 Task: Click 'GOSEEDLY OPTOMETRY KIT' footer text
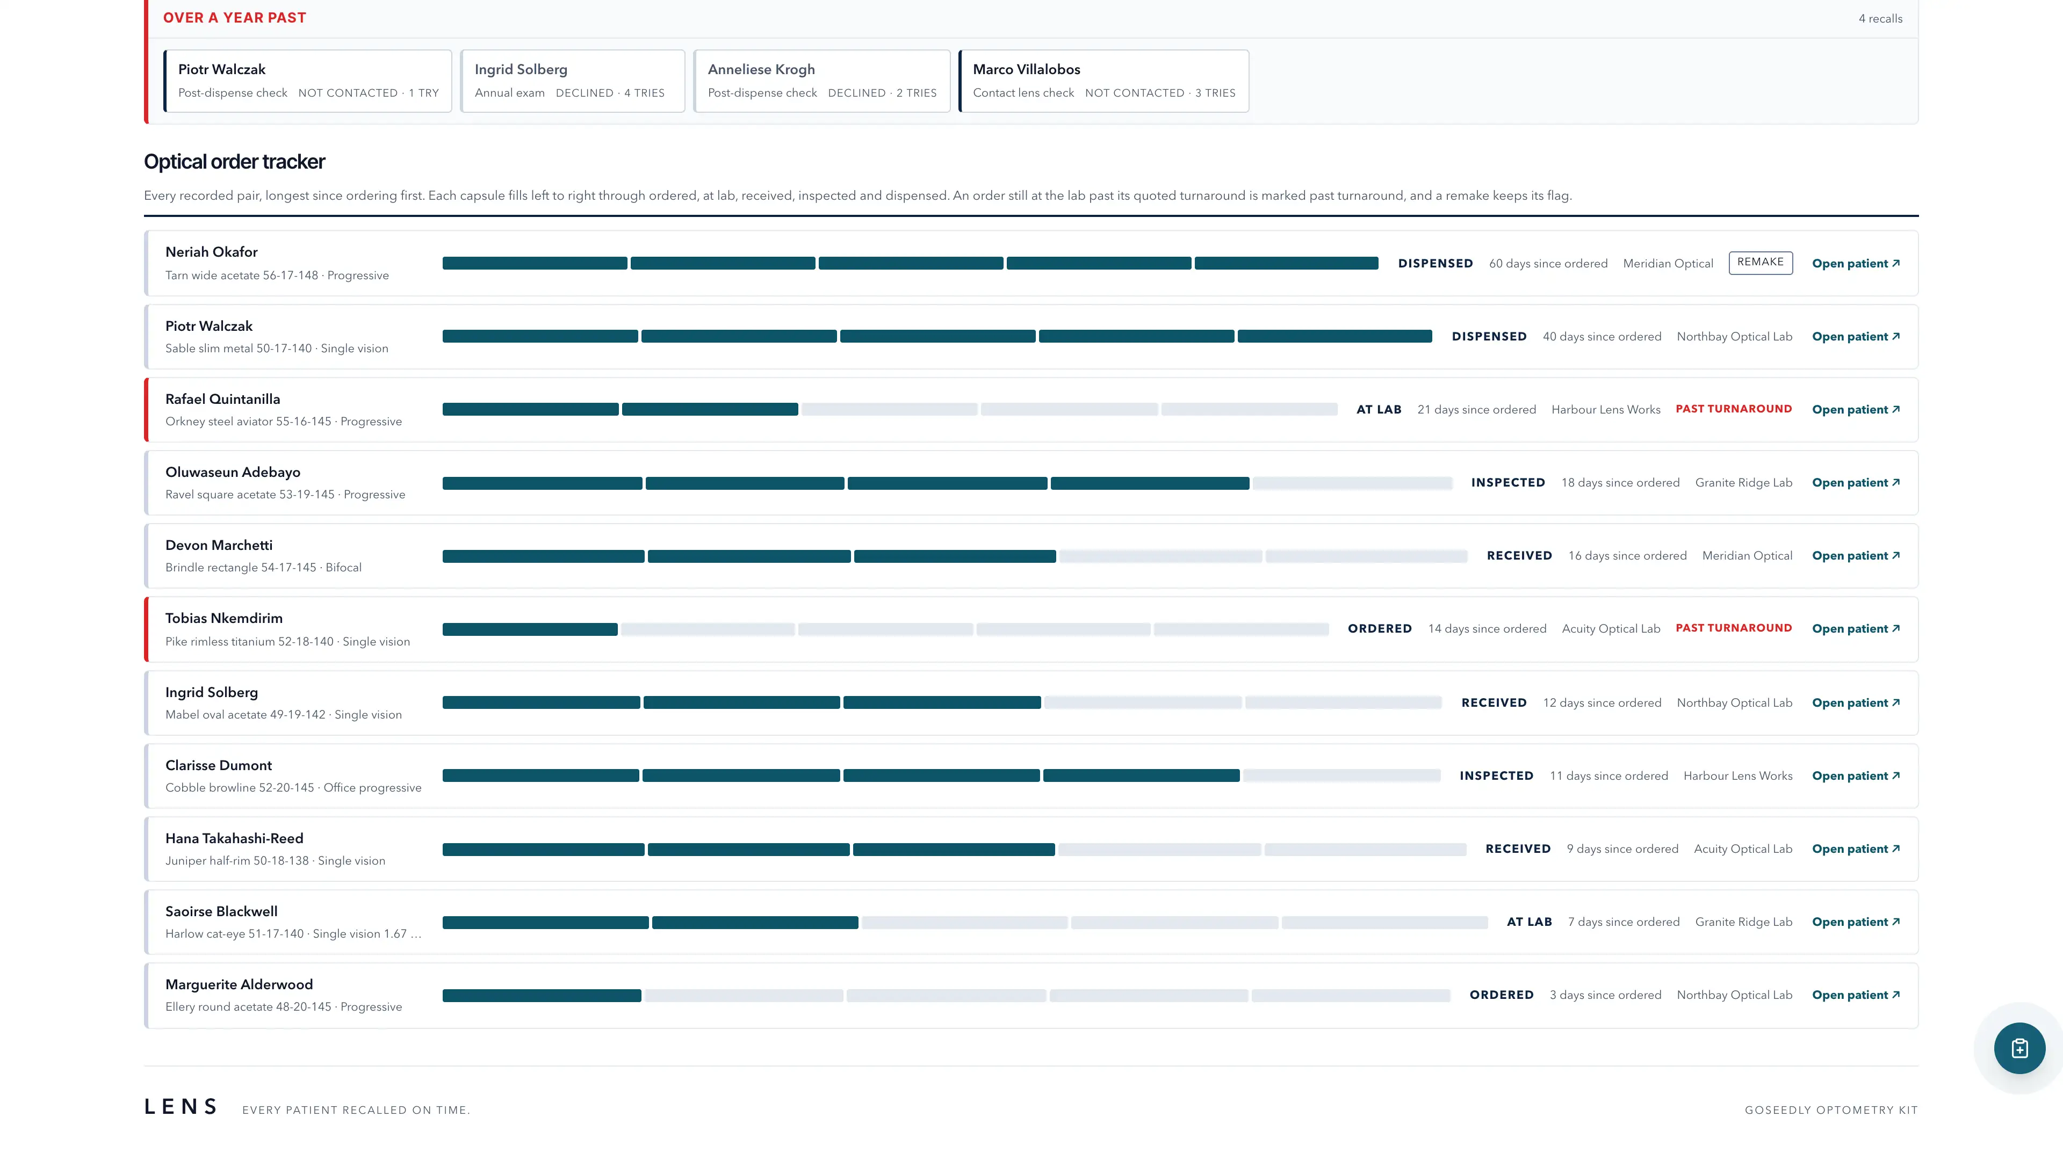coord(1831,1110)
